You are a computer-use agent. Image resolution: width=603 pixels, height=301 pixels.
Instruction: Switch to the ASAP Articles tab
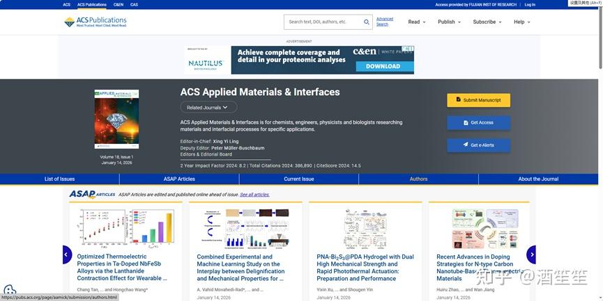pyautogui.click(x=179, y=179)
